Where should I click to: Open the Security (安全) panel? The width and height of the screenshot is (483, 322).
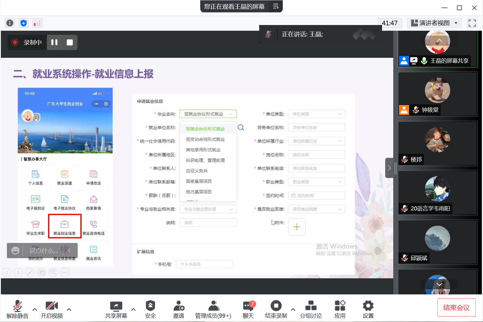coord(150,309)
